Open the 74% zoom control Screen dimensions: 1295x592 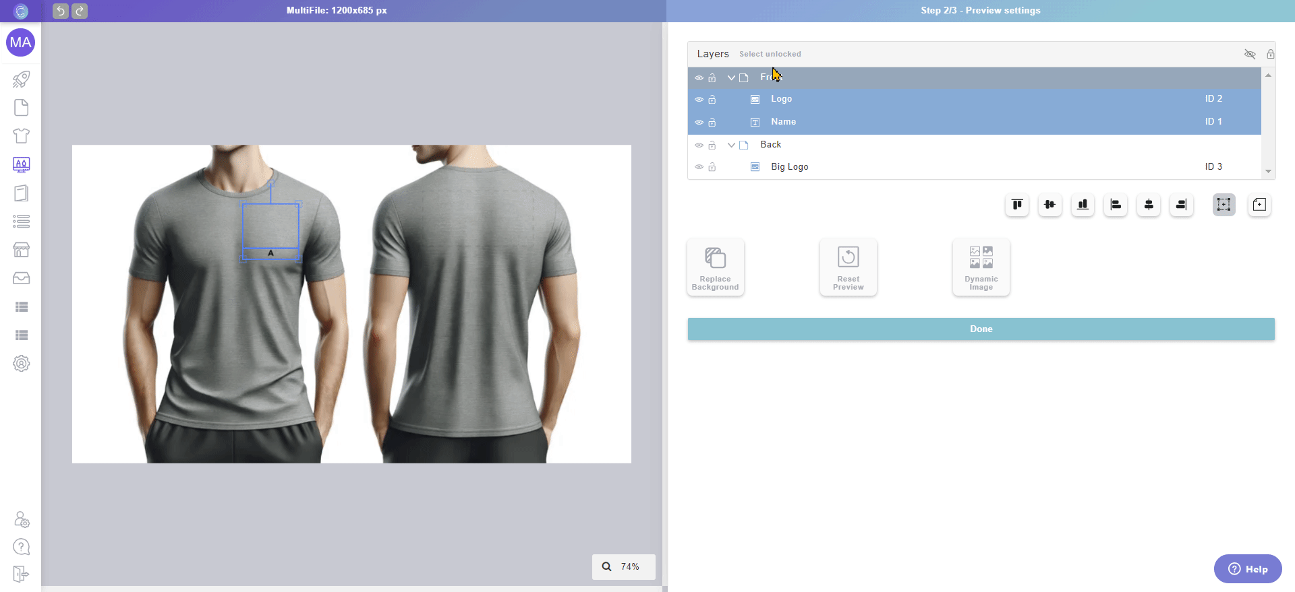click(623, 567)
